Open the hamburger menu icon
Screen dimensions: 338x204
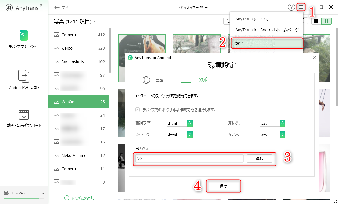point(301,7)
